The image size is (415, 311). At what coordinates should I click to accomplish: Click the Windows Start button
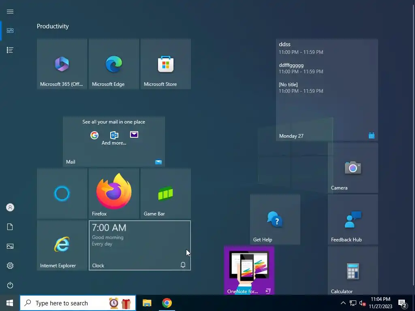click(10, 303)
